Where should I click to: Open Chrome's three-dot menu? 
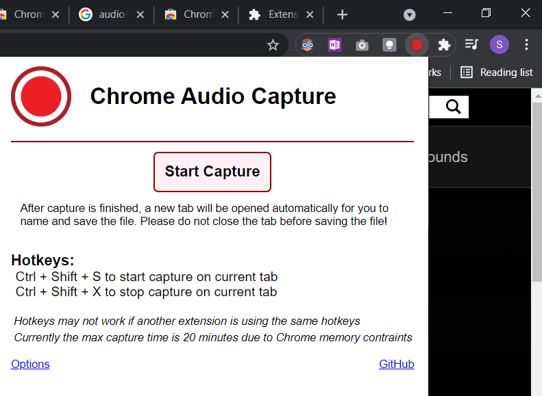click(x=526, y=45)
